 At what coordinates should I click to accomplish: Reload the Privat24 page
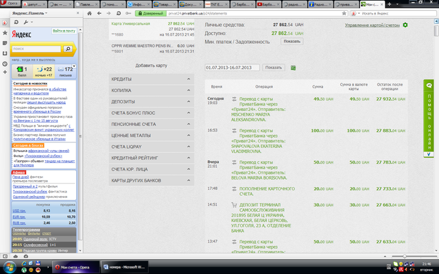tap(119, 13)
